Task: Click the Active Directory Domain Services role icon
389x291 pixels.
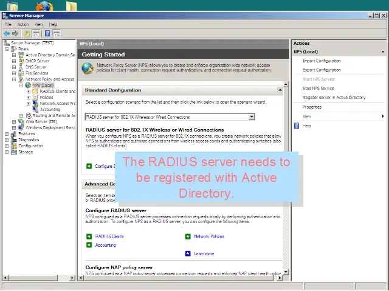Action: pos(21,55)
